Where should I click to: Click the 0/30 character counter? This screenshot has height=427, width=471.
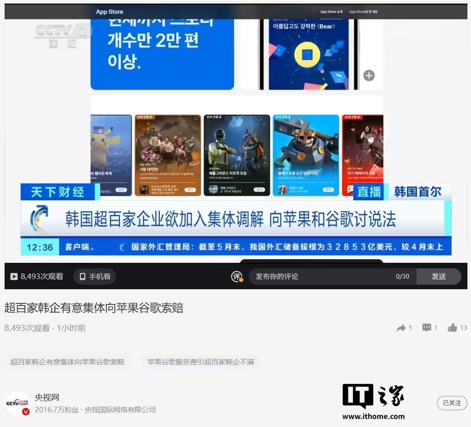[402, 277]
